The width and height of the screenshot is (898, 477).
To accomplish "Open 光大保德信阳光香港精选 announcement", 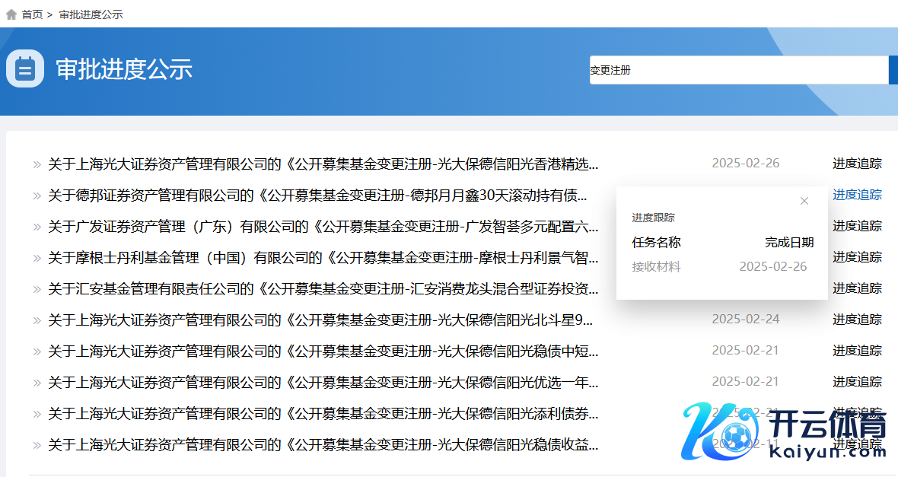I will pos(323,164).
